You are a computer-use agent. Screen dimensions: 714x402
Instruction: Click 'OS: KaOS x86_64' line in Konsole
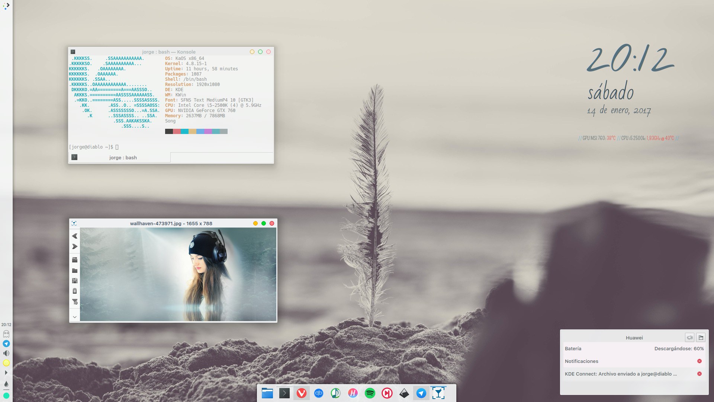[184, 58]
